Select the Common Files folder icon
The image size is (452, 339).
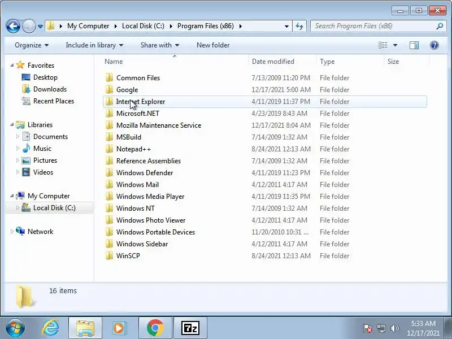(109, 78)
